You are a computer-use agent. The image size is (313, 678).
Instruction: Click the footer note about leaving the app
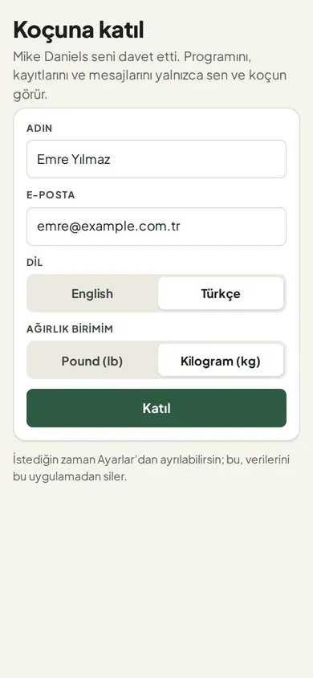coord(151,468)
